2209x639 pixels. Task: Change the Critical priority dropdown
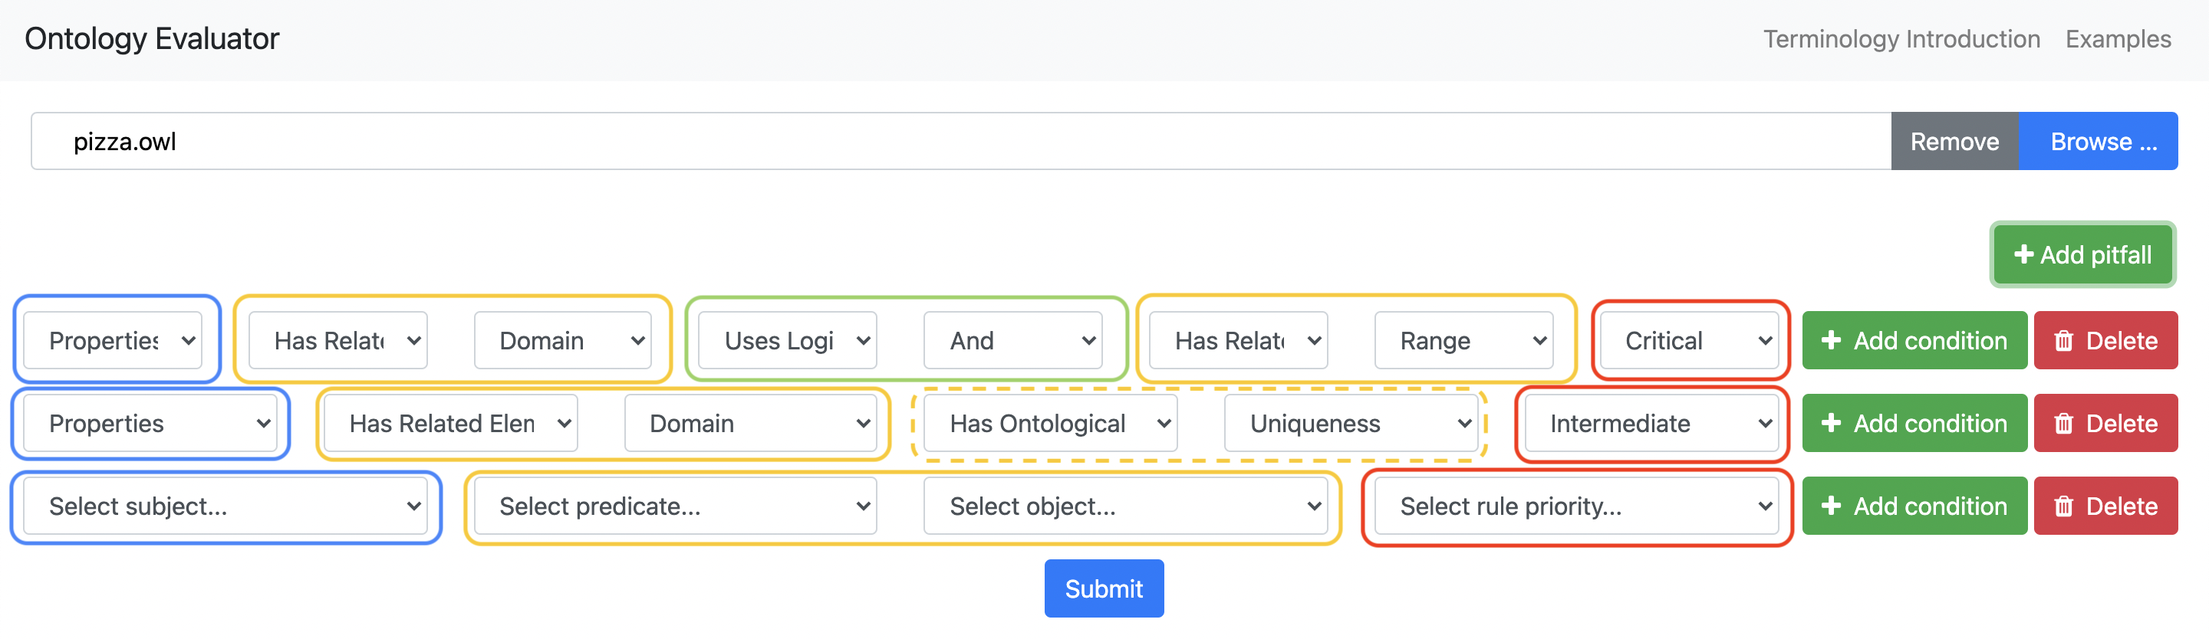coord(1687,341)
